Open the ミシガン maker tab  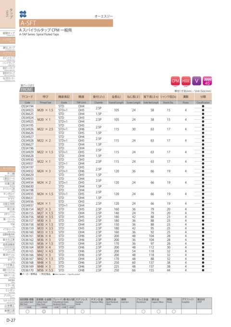tap(8, 291)
